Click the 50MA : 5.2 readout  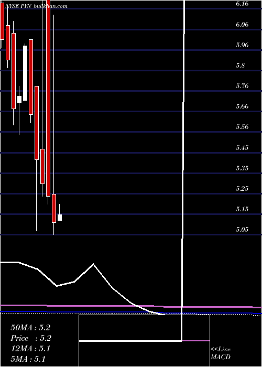pos(30,328)
